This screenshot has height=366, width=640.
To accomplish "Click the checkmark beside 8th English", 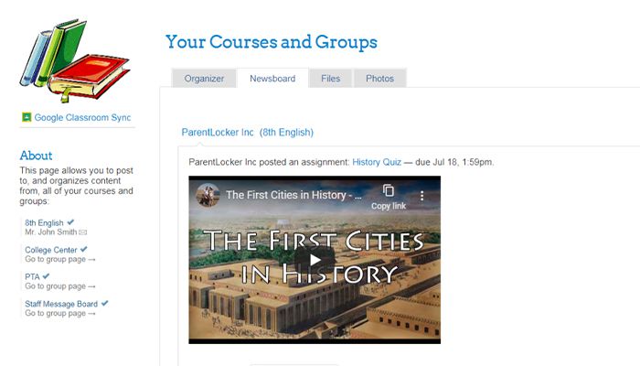I will (x=71, y=222).
